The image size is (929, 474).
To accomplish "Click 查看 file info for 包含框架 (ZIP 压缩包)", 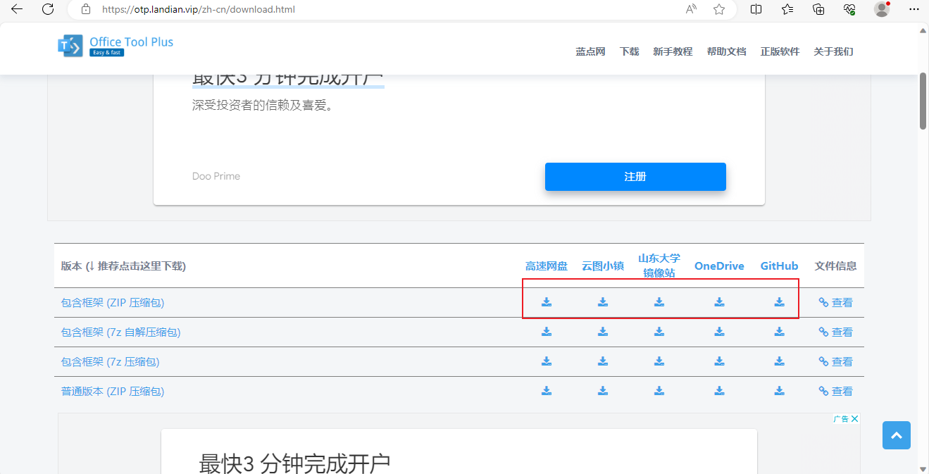I will click(x=836, y=303).
